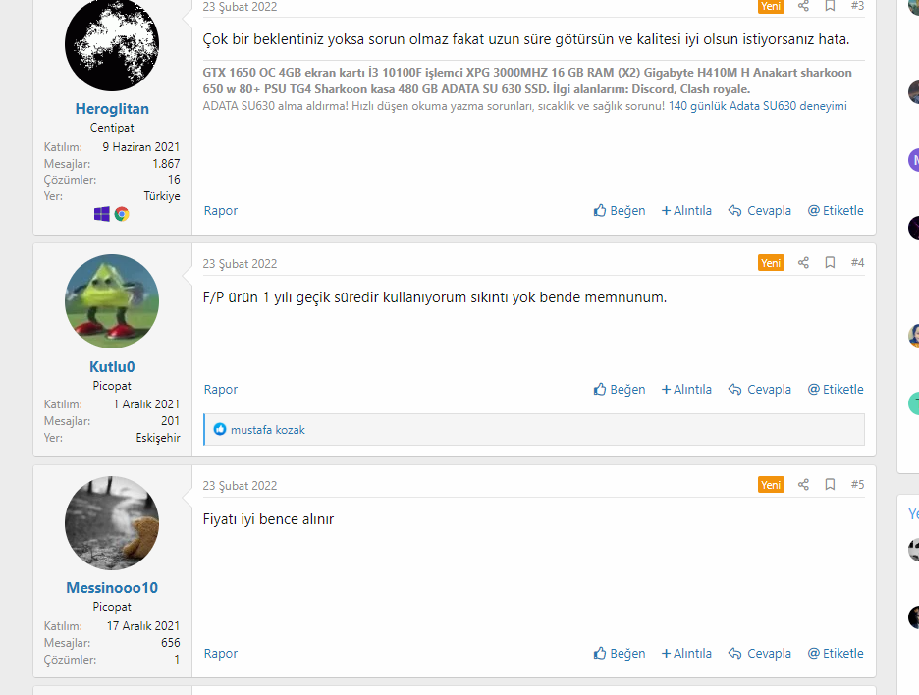Share post #4 via share icon
The image size is (919, 695).
[803, 262]
